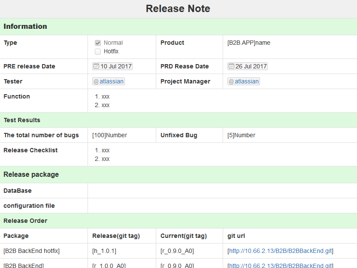
Task: Open B2BBackEnd.git link for B2B BackEnd
Action: [x=280, y=265]
